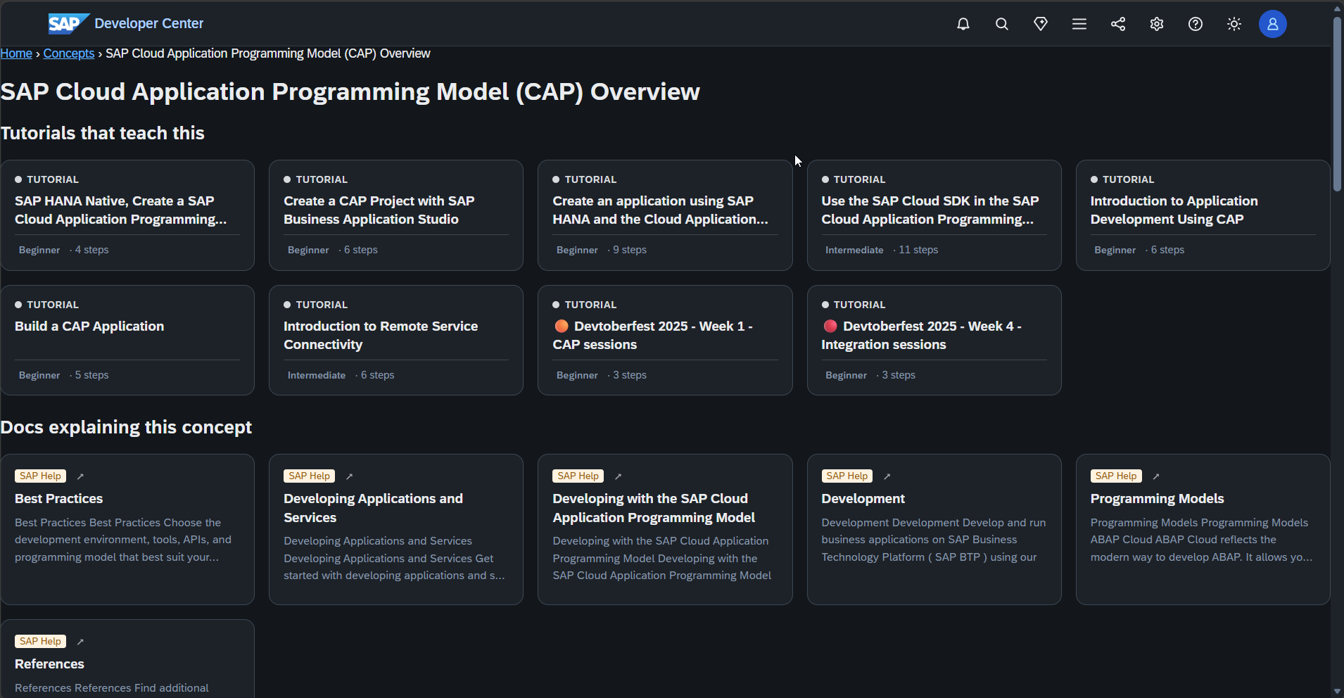Toggle light/dark theme sun icon
The image size is (1344, 698).
pos(1234,24)
